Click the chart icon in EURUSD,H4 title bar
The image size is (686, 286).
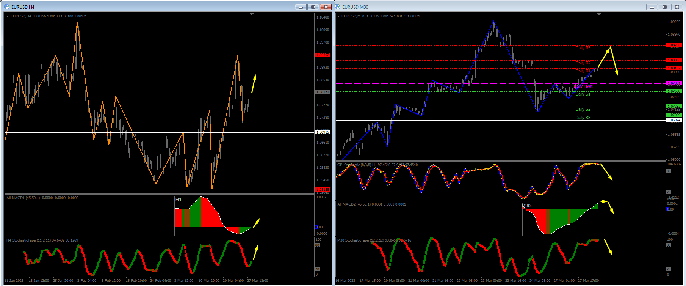pyautogui.click(x=7, y=7)
